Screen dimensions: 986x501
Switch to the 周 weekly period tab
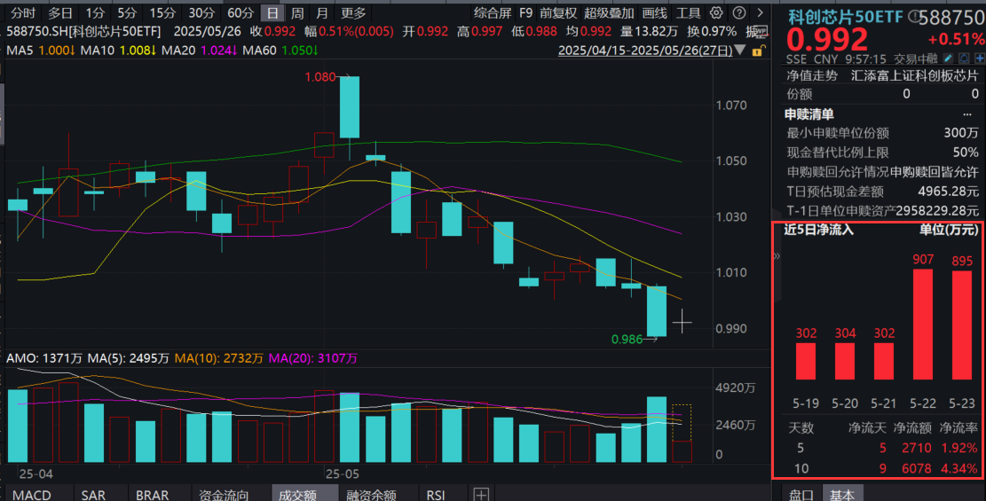(x=297, y=13)
